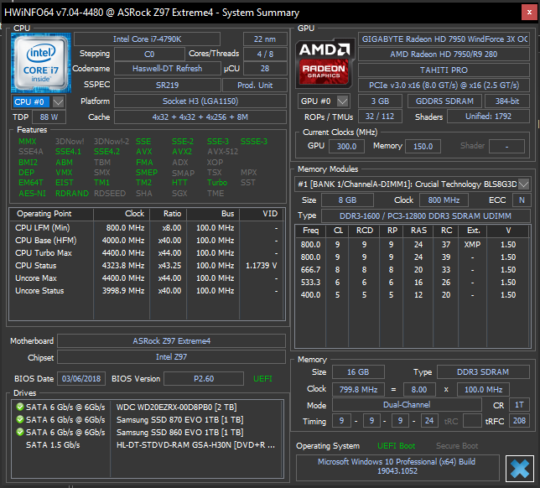Click the 384-bit bus width field

(507, 101)
